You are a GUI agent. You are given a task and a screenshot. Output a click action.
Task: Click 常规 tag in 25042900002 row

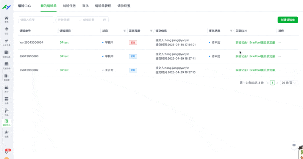[133, 70]
